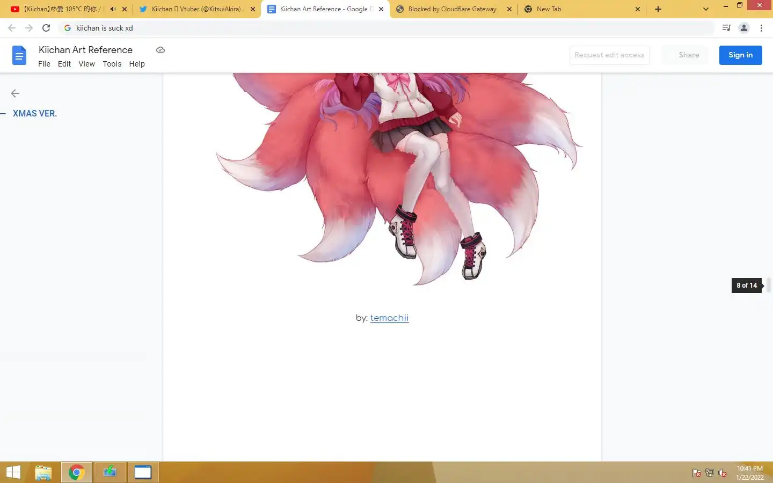
Task: Jump to XMAS VER. outline heading
Action: (35, 113)
